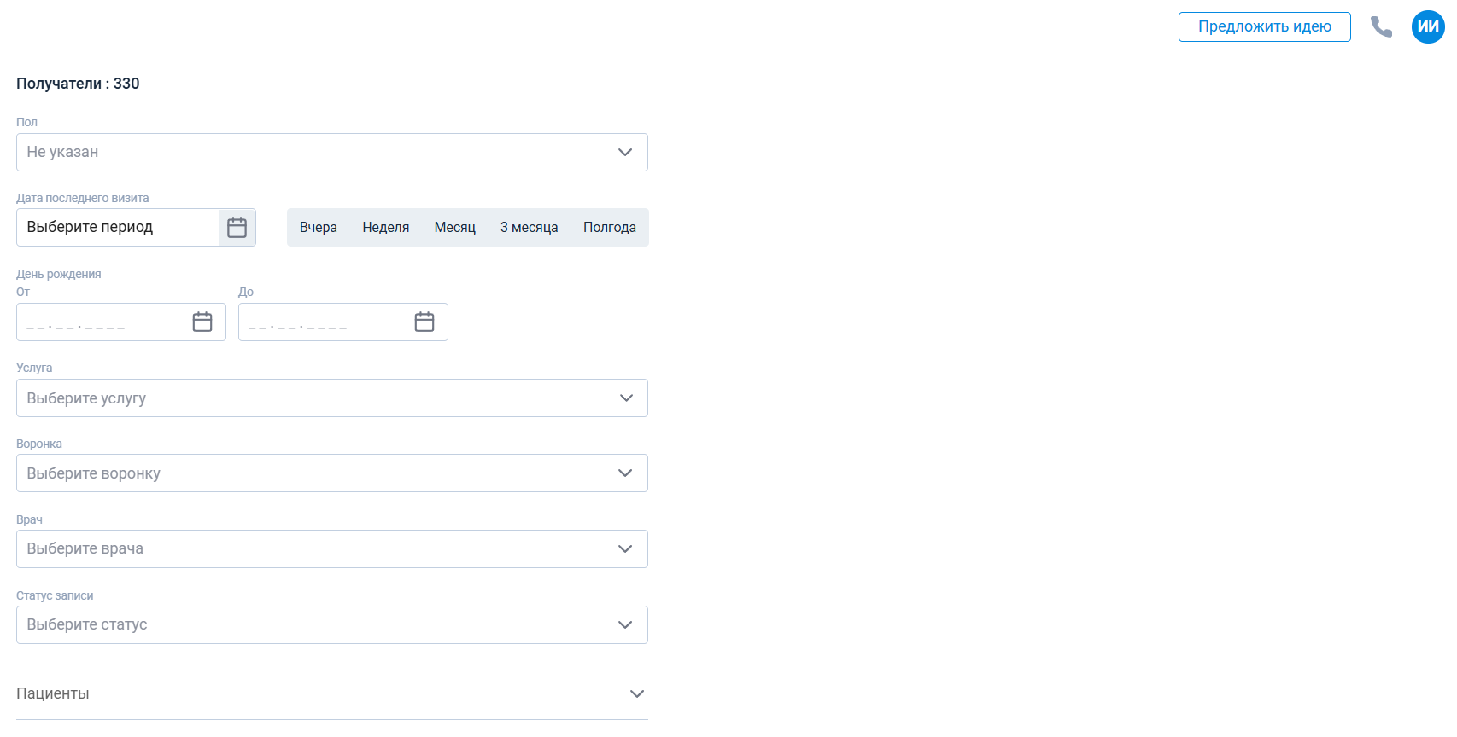Click the Врач label
This screenshot has height=737, width=1457.
point(29,519)
